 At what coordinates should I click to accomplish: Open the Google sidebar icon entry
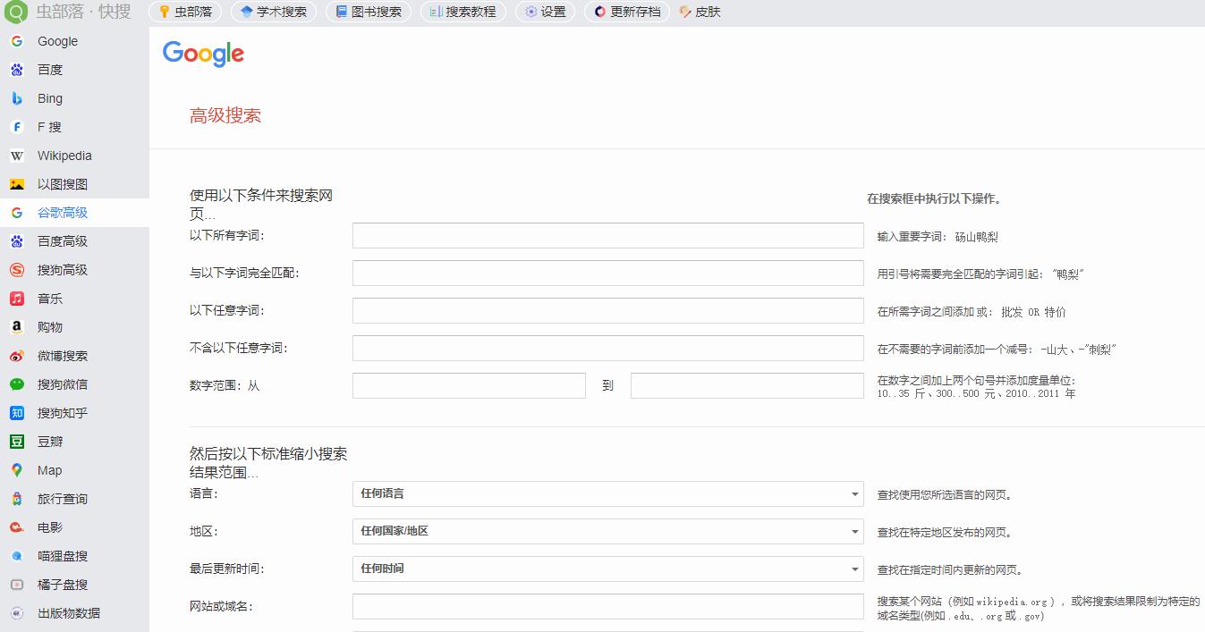(17, 41)
